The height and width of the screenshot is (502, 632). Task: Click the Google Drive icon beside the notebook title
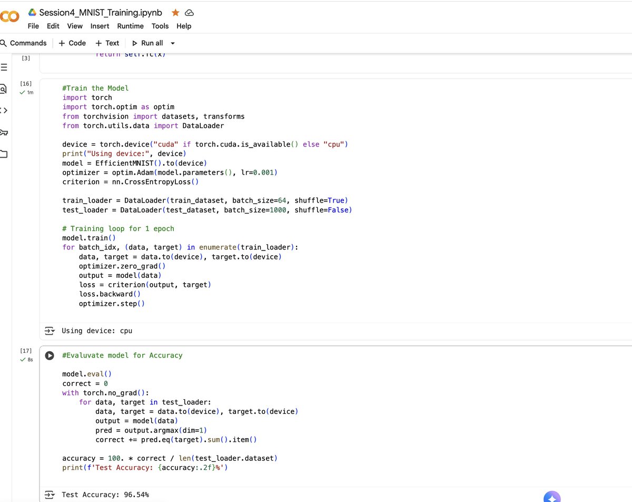click(x=32, y=12)
